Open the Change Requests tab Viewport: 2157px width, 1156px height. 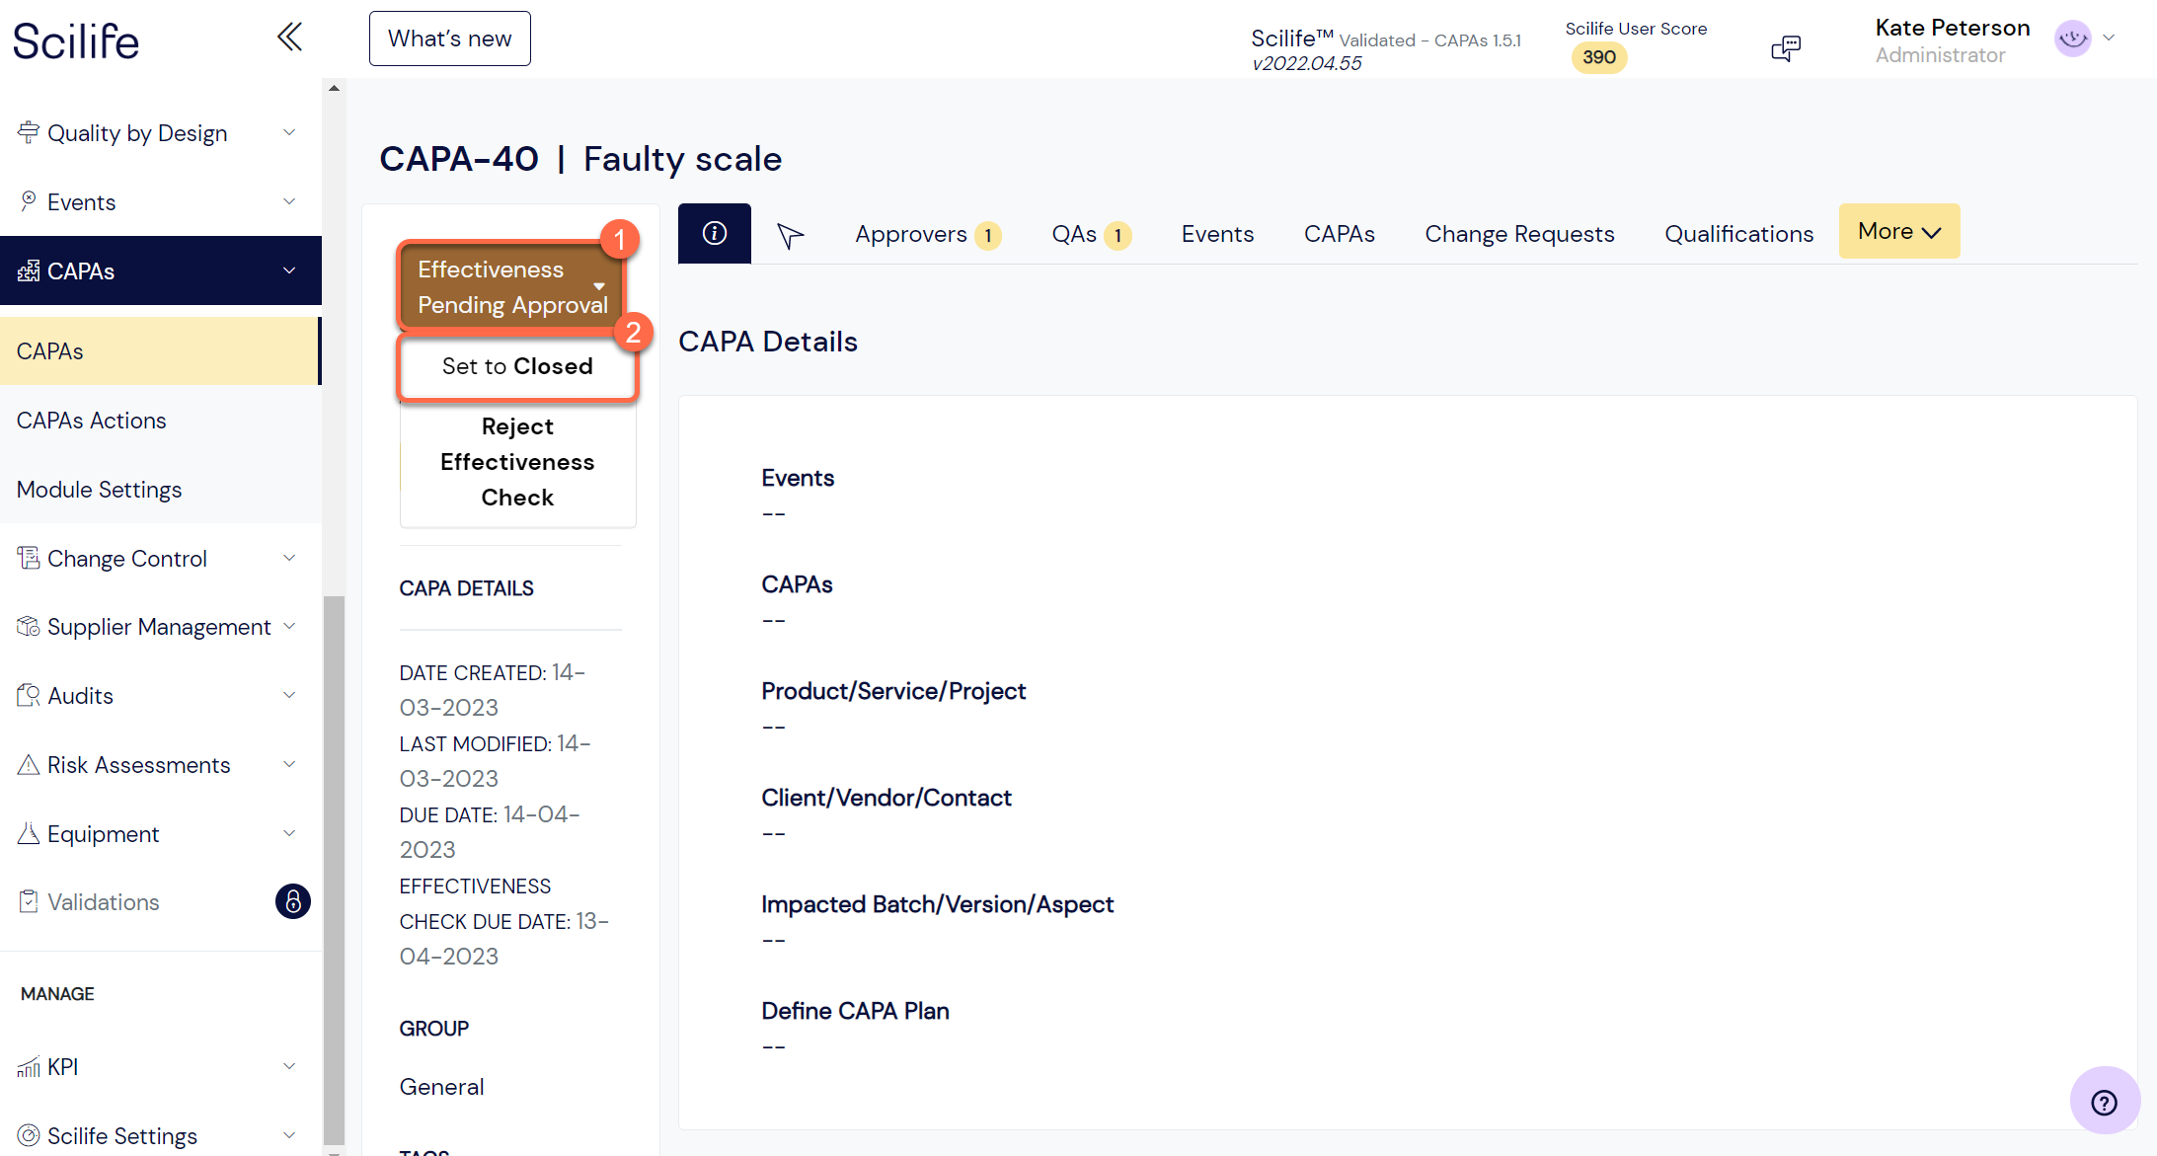1519,234
